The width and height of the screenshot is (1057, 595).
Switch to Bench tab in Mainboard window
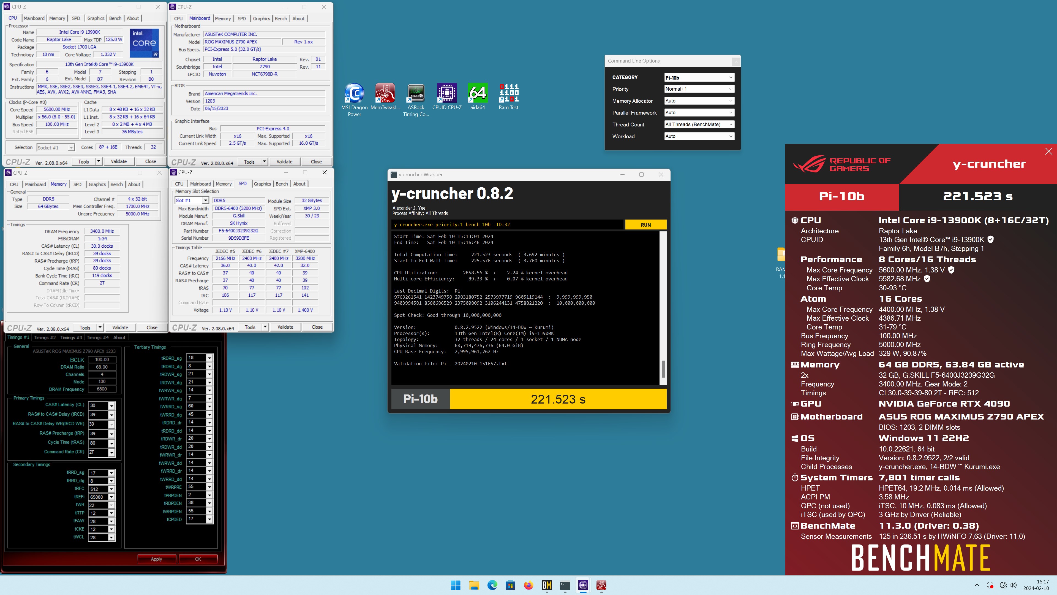pos(281,18)
